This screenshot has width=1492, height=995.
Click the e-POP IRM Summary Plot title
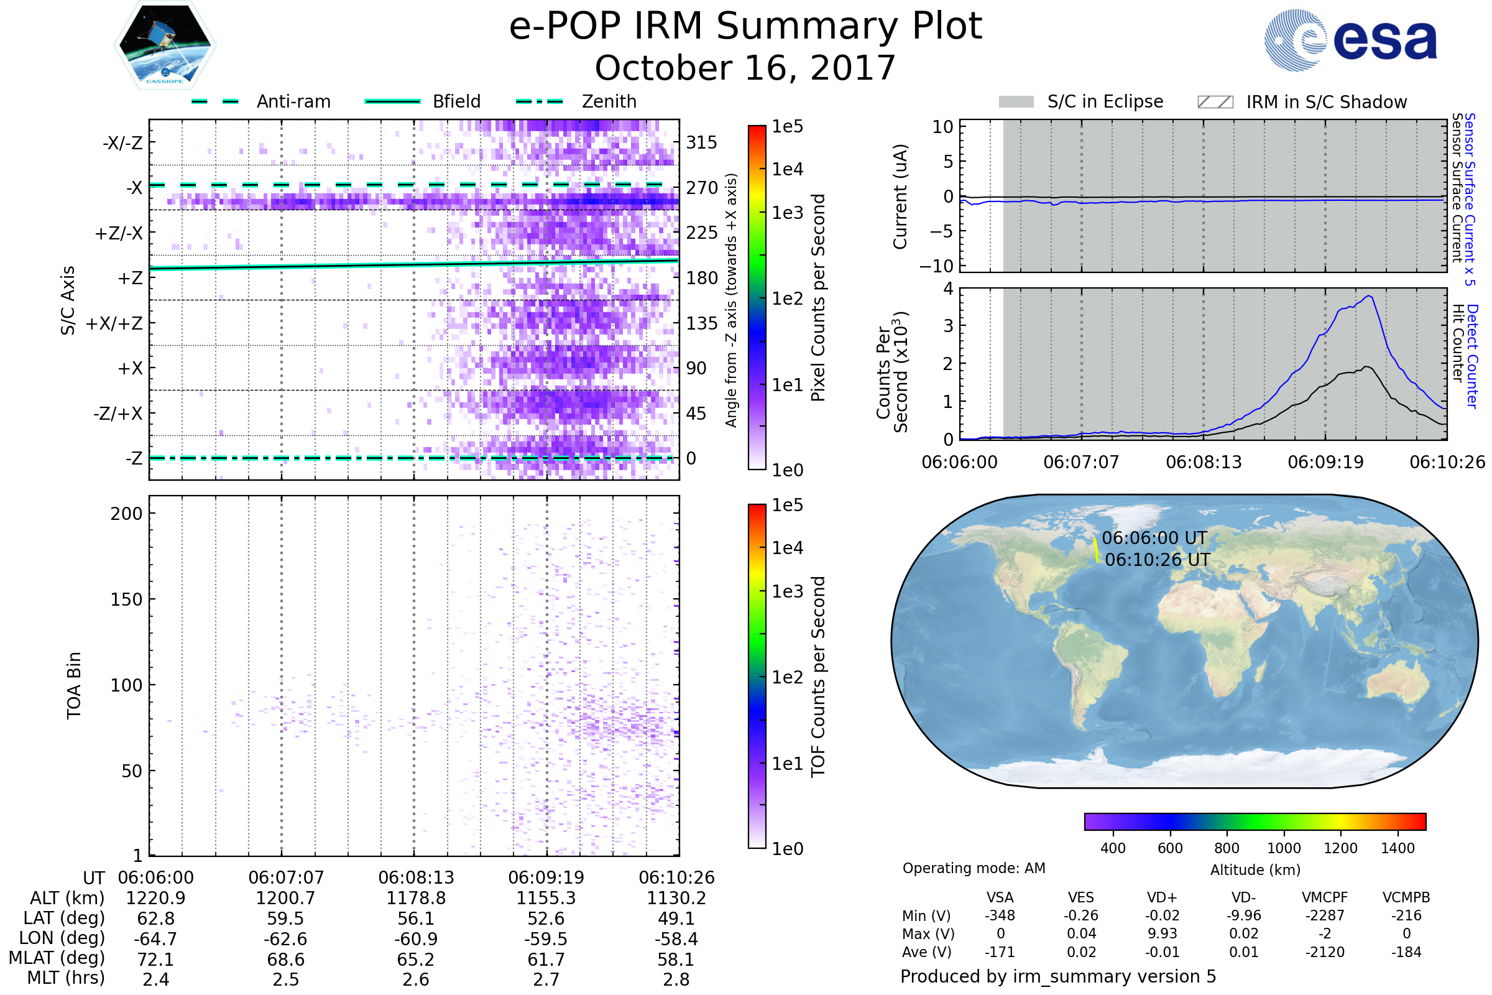(745, 27)
